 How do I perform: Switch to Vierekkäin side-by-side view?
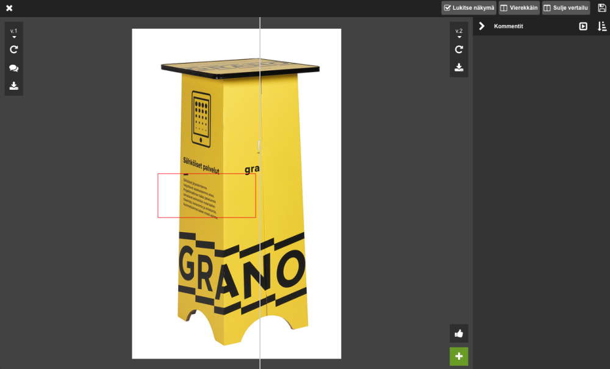519,8
